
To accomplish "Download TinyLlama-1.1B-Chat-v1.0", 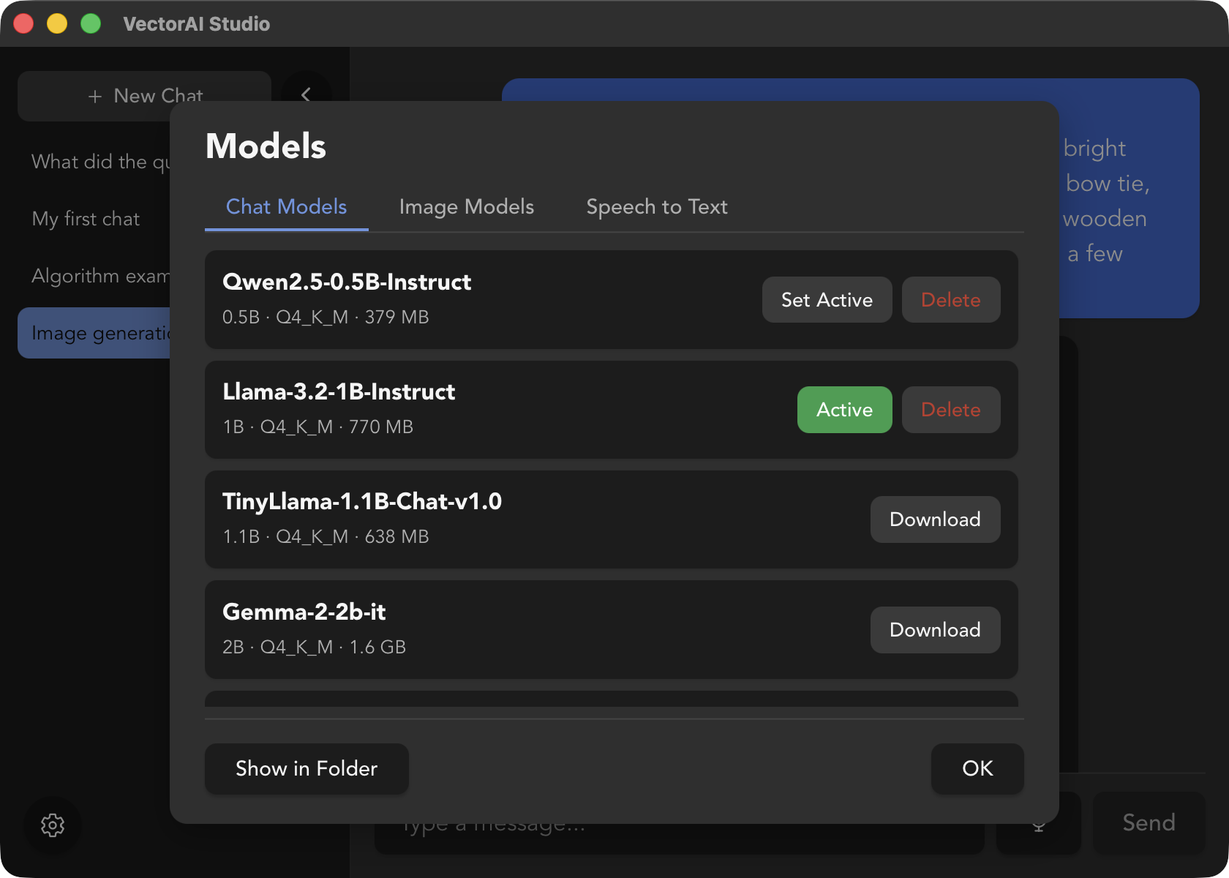I will [x=935, y=519].
